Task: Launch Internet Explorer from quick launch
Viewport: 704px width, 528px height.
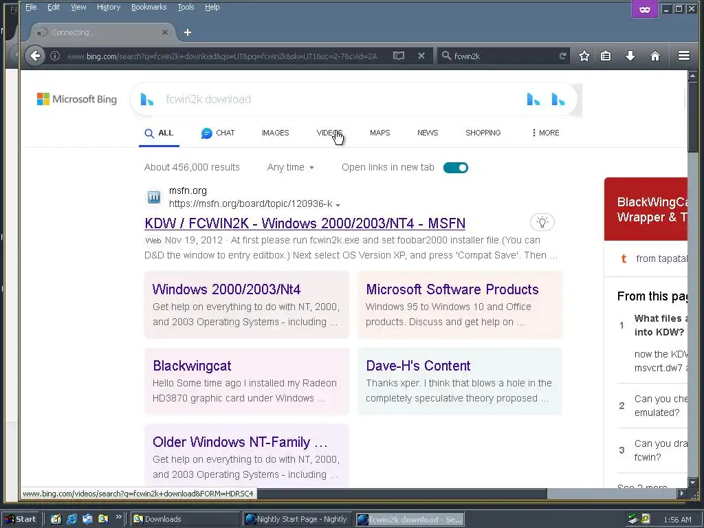Action: [x=71, y=519]
